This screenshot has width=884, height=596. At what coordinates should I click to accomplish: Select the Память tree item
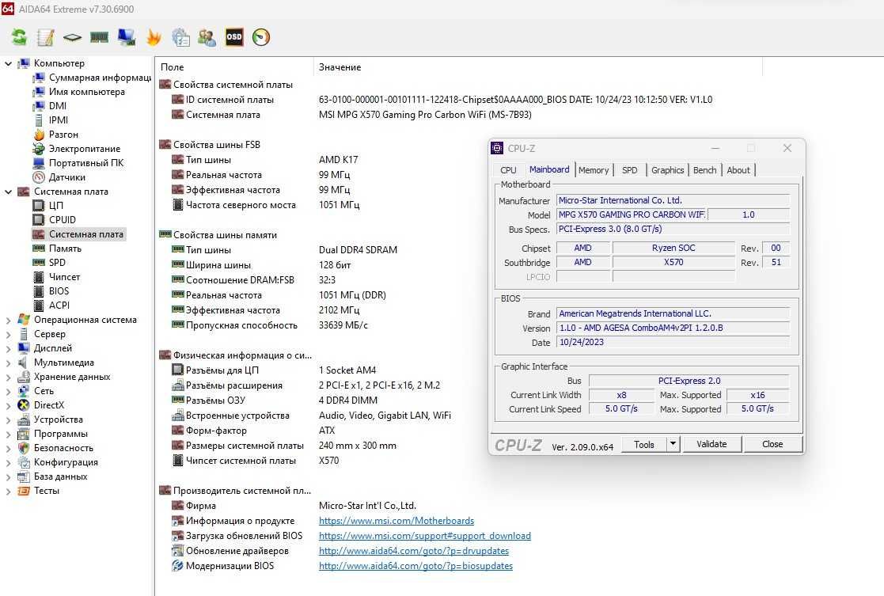click(57, 249)
